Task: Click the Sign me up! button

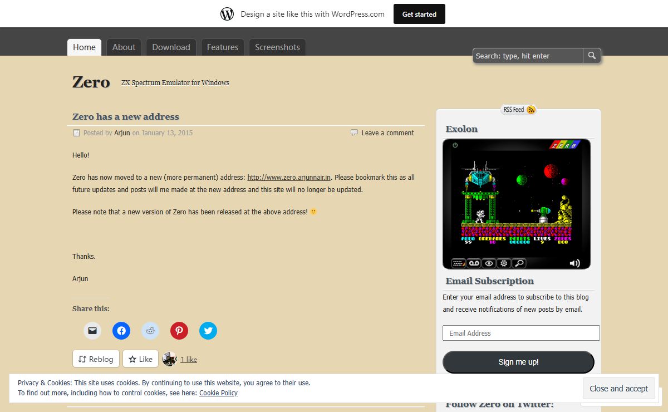Action: point(518,362)
